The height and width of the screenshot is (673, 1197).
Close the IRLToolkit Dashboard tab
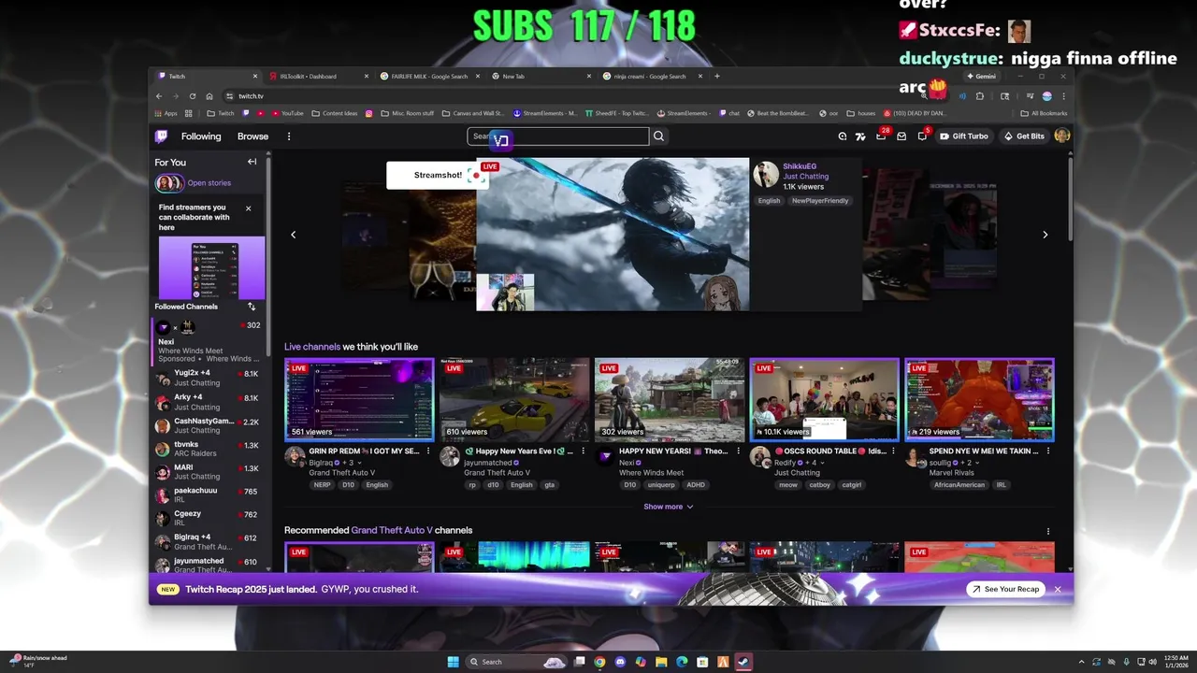[366, 76]
